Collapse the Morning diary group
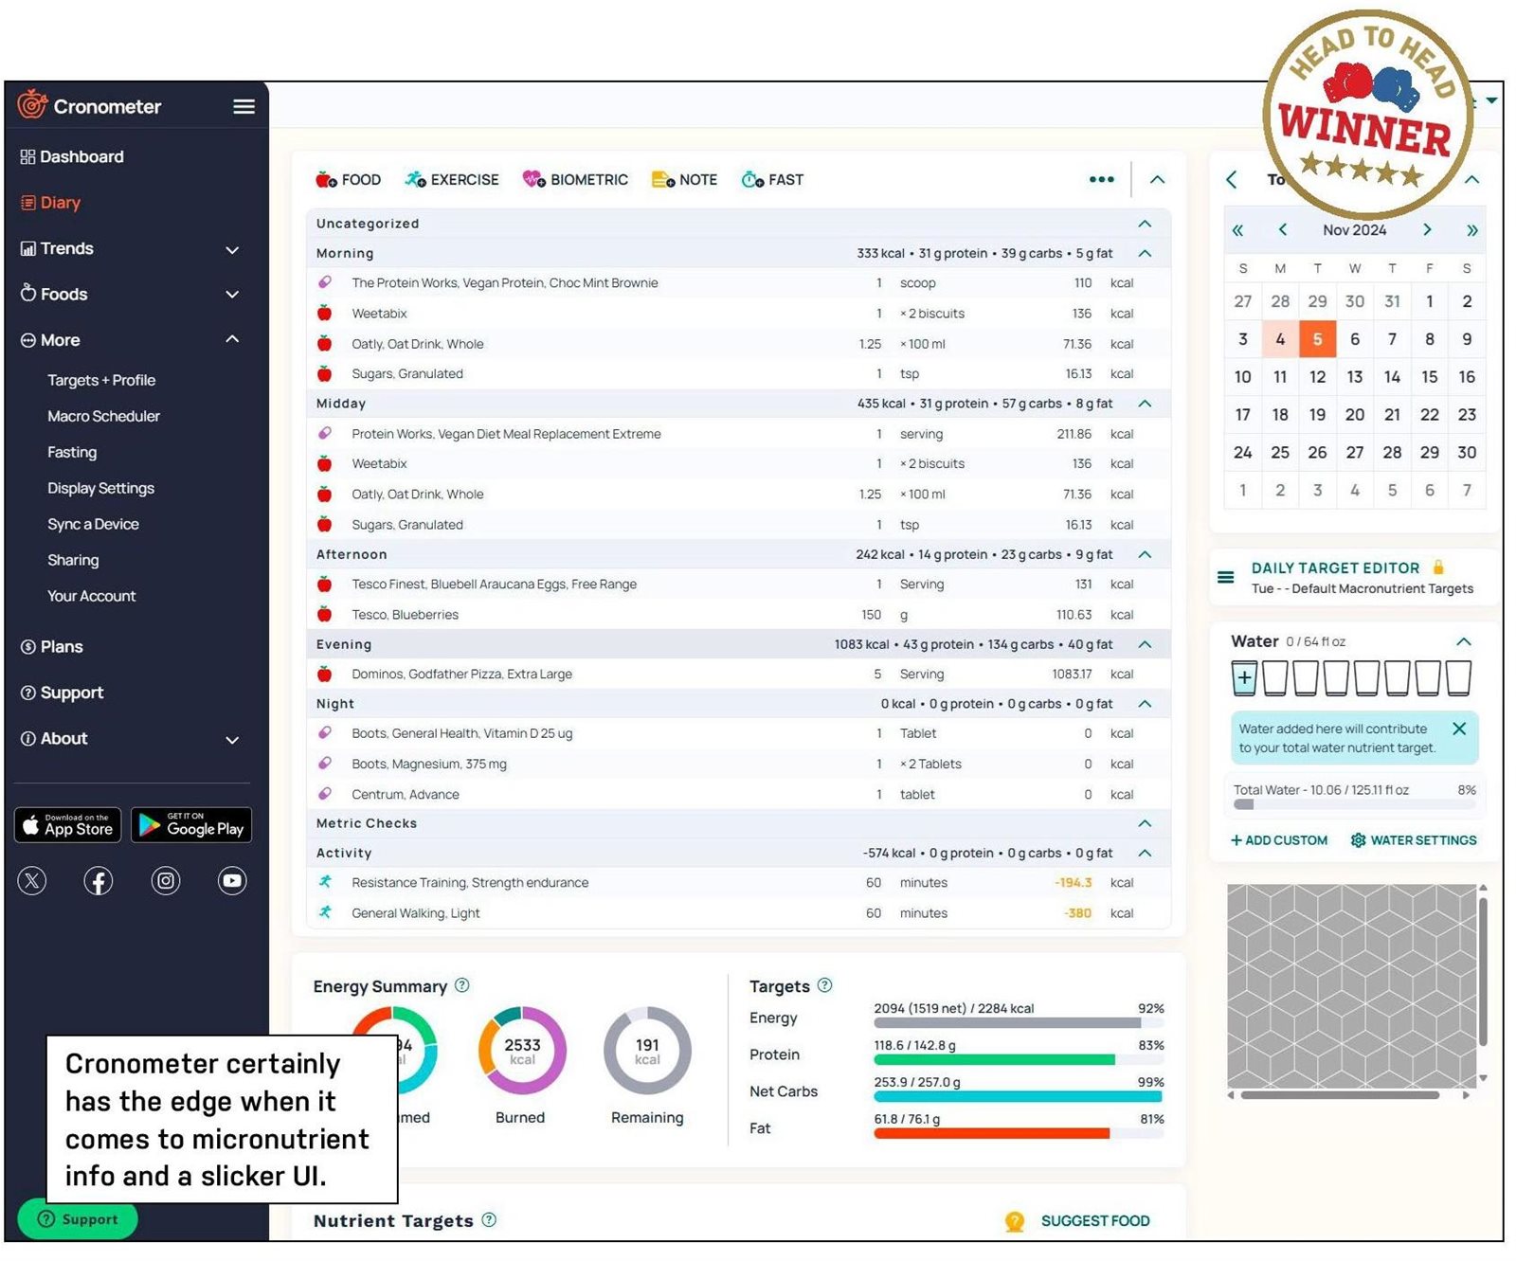 [1145, 253]
